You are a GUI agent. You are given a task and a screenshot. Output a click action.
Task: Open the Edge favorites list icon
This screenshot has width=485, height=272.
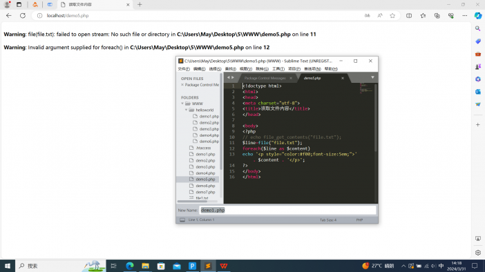[423, 15]
